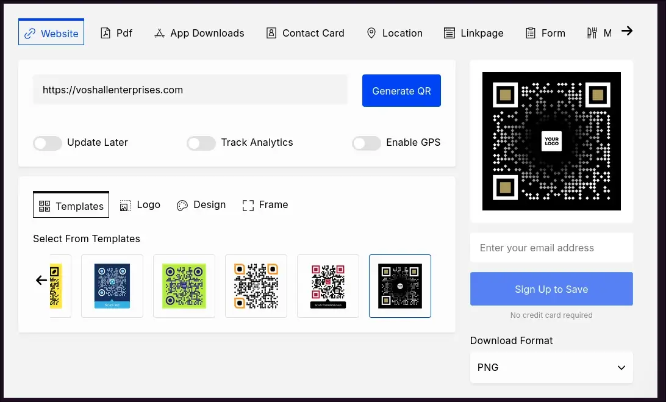Image resolution: width=666 pixels, height=402 pixels.
Task: Click the email address input field
Action: pos(551,248)
